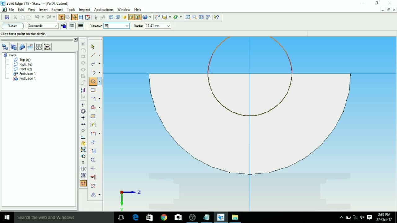Choose the Tangent Arc tool
This screenshot has height=223, width=397.
93,72
